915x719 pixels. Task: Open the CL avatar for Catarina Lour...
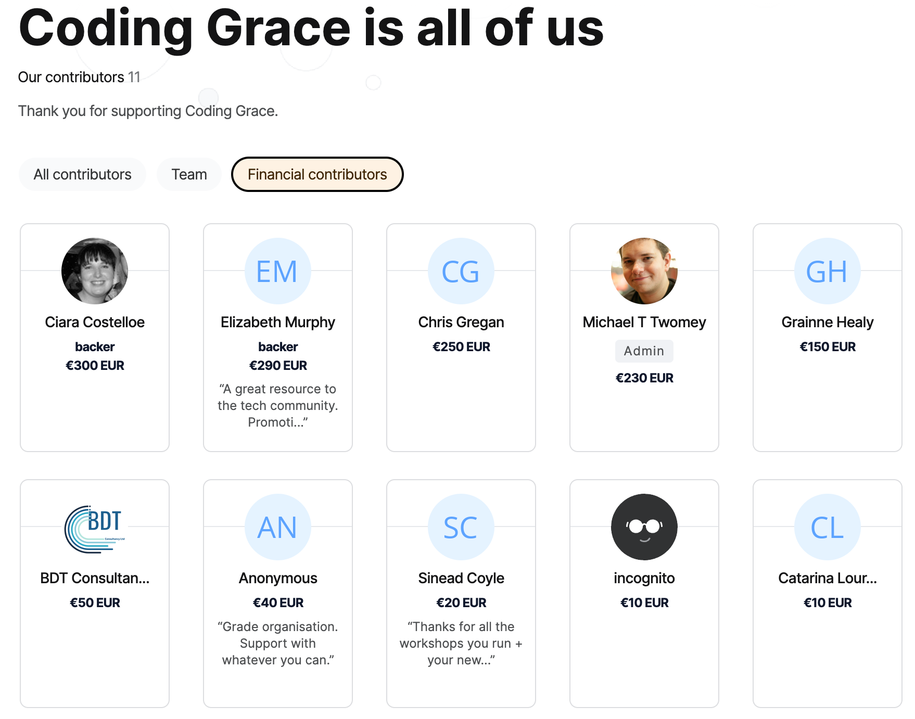click(x=828, y=527)
